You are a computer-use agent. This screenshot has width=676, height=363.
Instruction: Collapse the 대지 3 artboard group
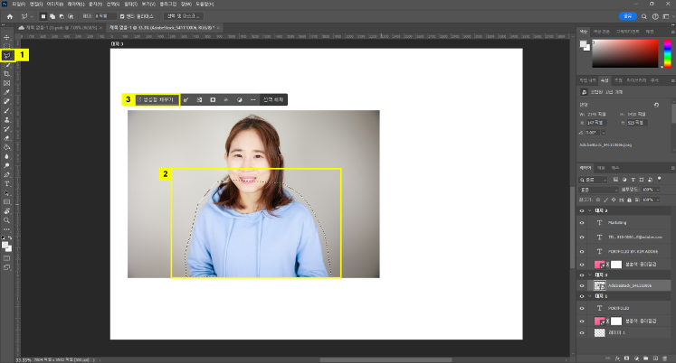tap(591, 275)
